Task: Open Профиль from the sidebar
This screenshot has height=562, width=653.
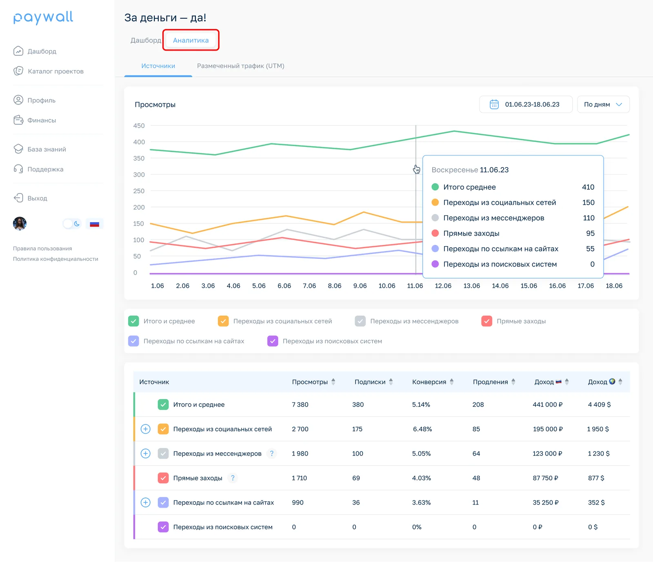Action: click(x=34, y=100)
